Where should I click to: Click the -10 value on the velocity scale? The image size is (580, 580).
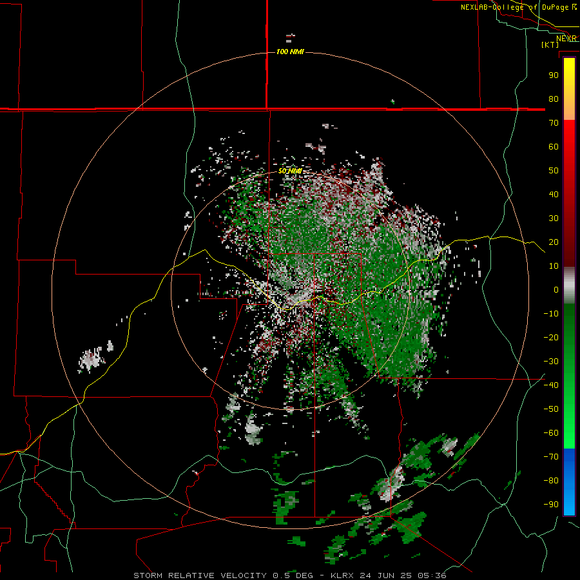[551, 314]
